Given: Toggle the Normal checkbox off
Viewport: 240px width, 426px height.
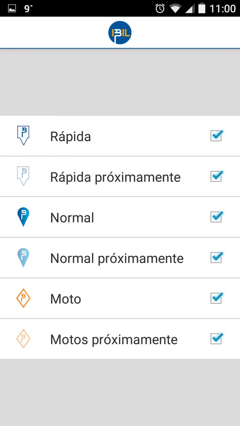Looking at the screenshot, I should point(216,217).
